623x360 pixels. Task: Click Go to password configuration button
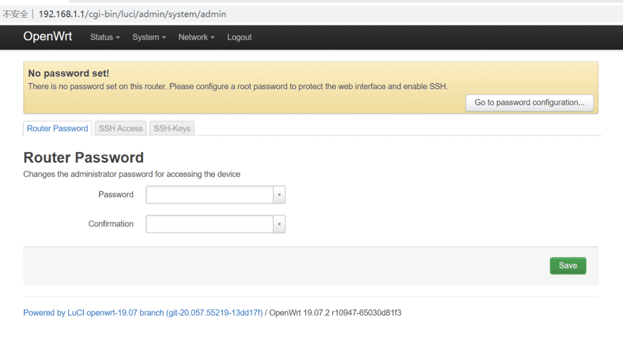click(x=529, y=103)
